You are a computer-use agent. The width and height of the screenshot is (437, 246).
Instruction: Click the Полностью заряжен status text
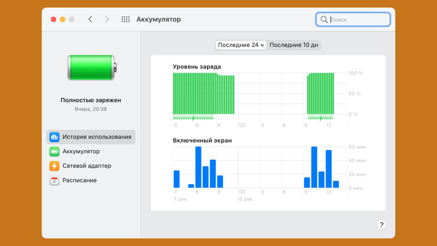point(91,100)
